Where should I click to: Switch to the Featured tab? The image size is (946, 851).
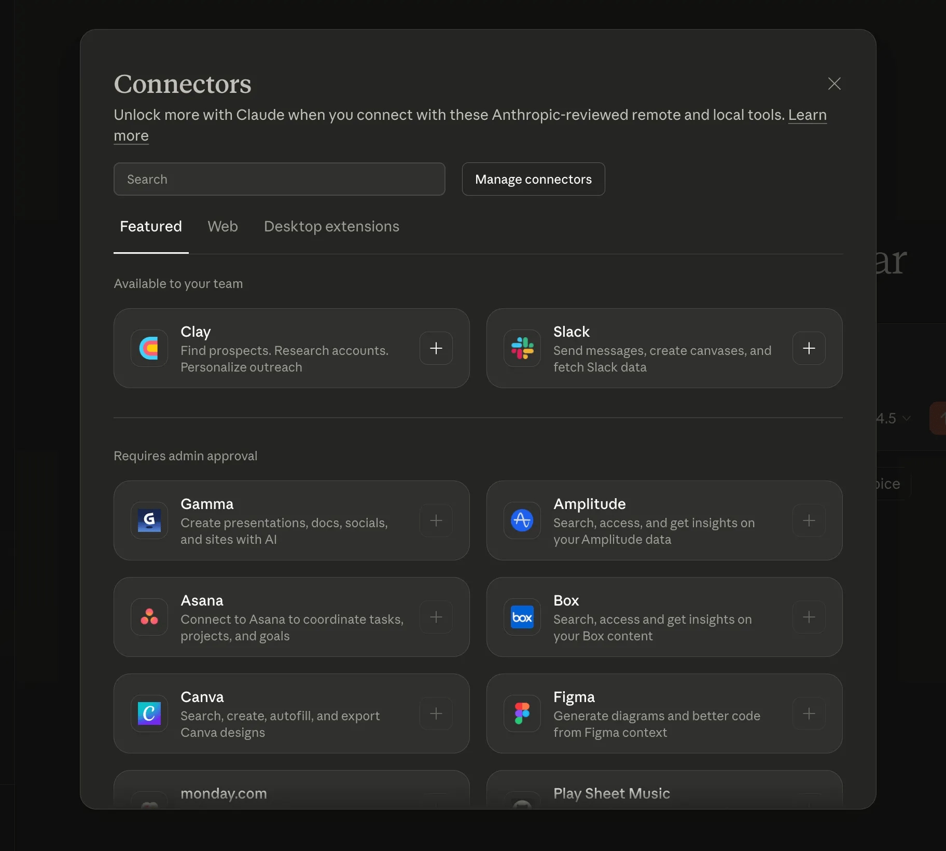point(151,227)
